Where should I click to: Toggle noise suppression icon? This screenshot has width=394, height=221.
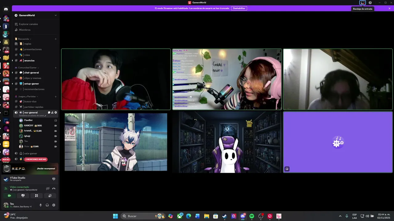pos(48,188)
